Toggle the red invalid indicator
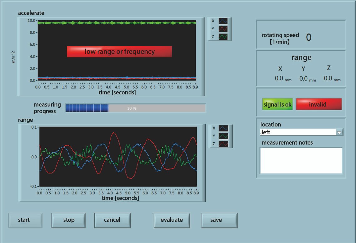The width and height of the screenshot is (356, 243). coord(319,104)
